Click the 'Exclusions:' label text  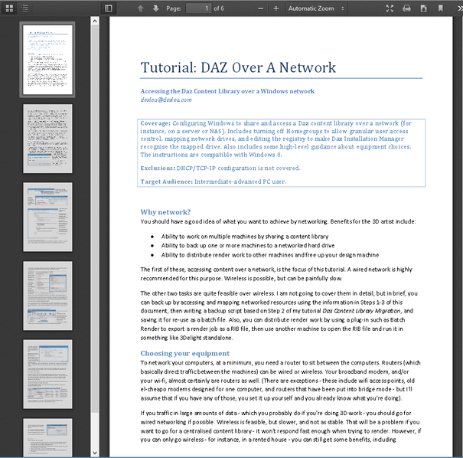click(x=158, y=168)
